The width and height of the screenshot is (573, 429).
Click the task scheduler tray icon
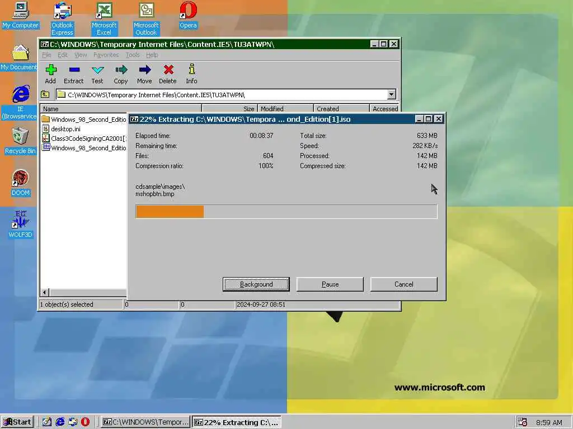522,422
